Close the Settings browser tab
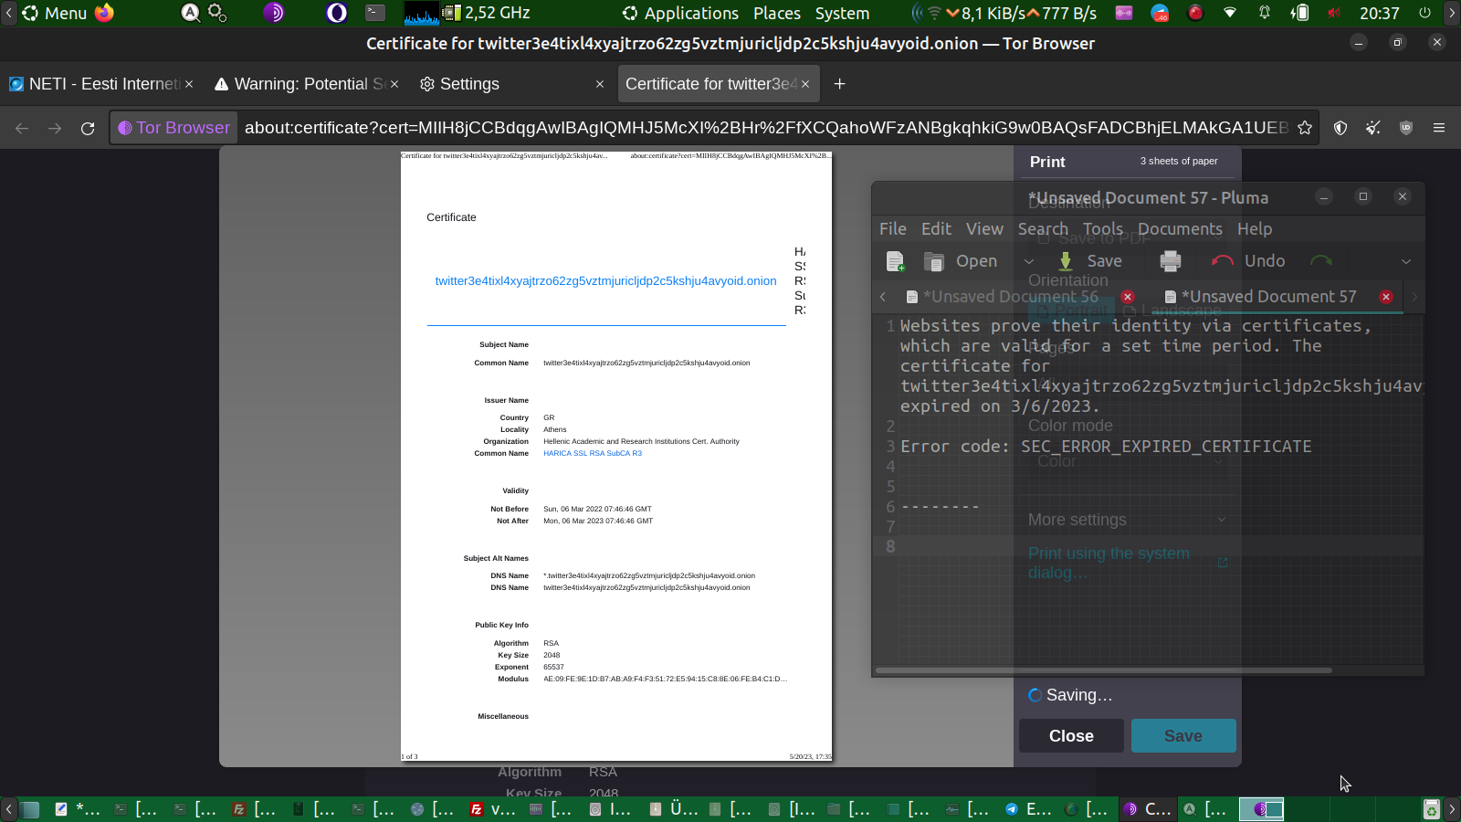 pyautogui.click(x=600, y=84)
